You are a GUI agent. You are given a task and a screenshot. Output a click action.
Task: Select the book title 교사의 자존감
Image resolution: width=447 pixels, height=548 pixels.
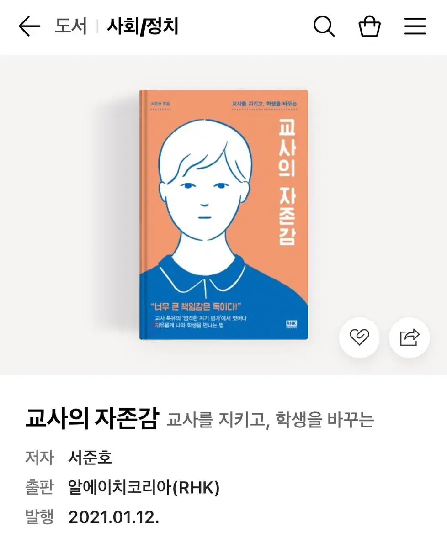pyautogui.click(x=91, y=419)
